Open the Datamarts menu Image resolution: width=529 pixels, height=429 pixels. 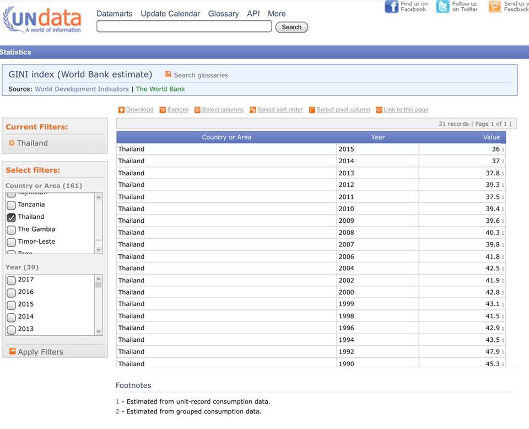(x=114, y=14)
